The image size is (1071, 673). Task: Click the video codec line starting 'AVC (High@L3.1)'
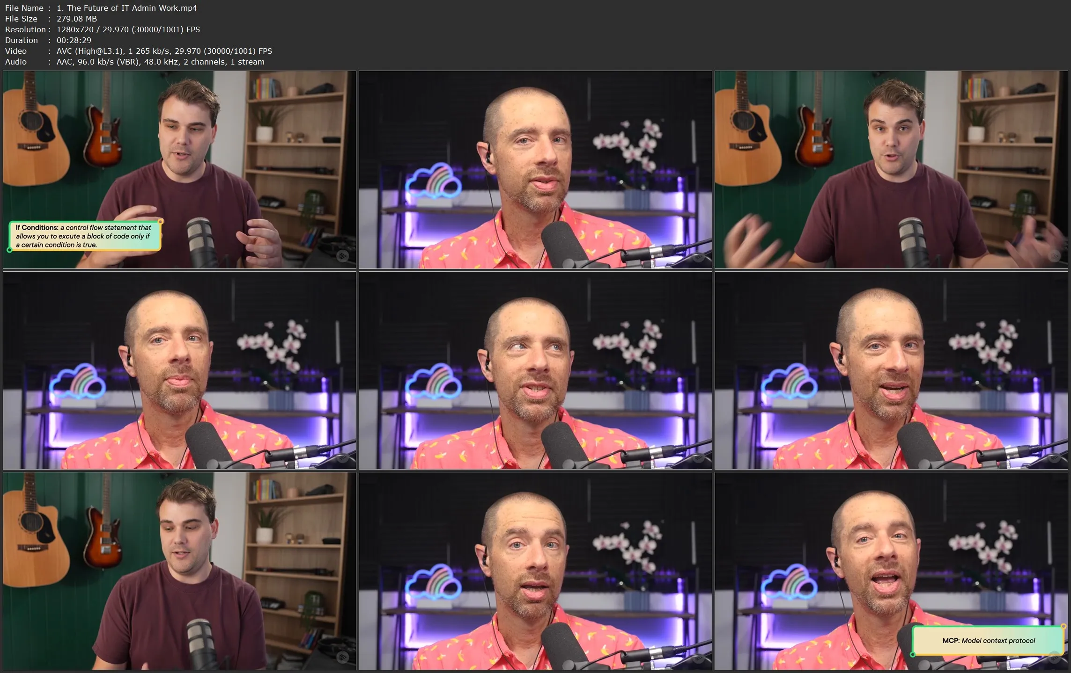[164, 51]
